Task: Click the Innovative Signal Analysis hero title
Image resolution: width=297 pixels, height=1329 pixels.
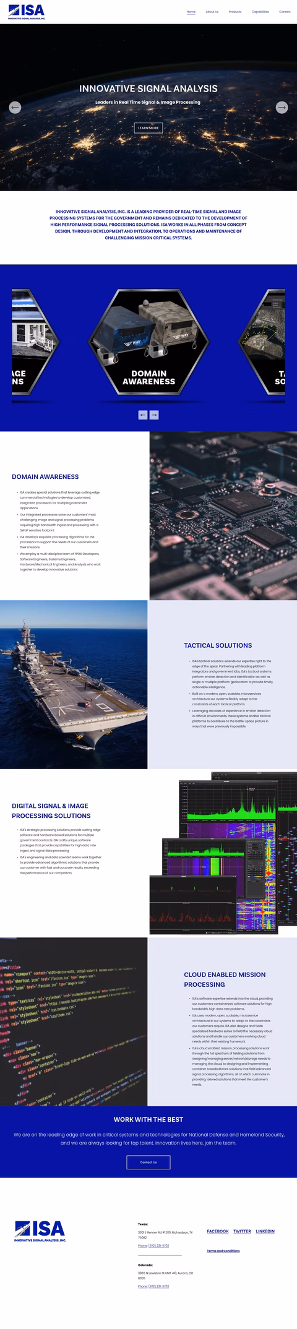Action: click(x=148, y=88)
